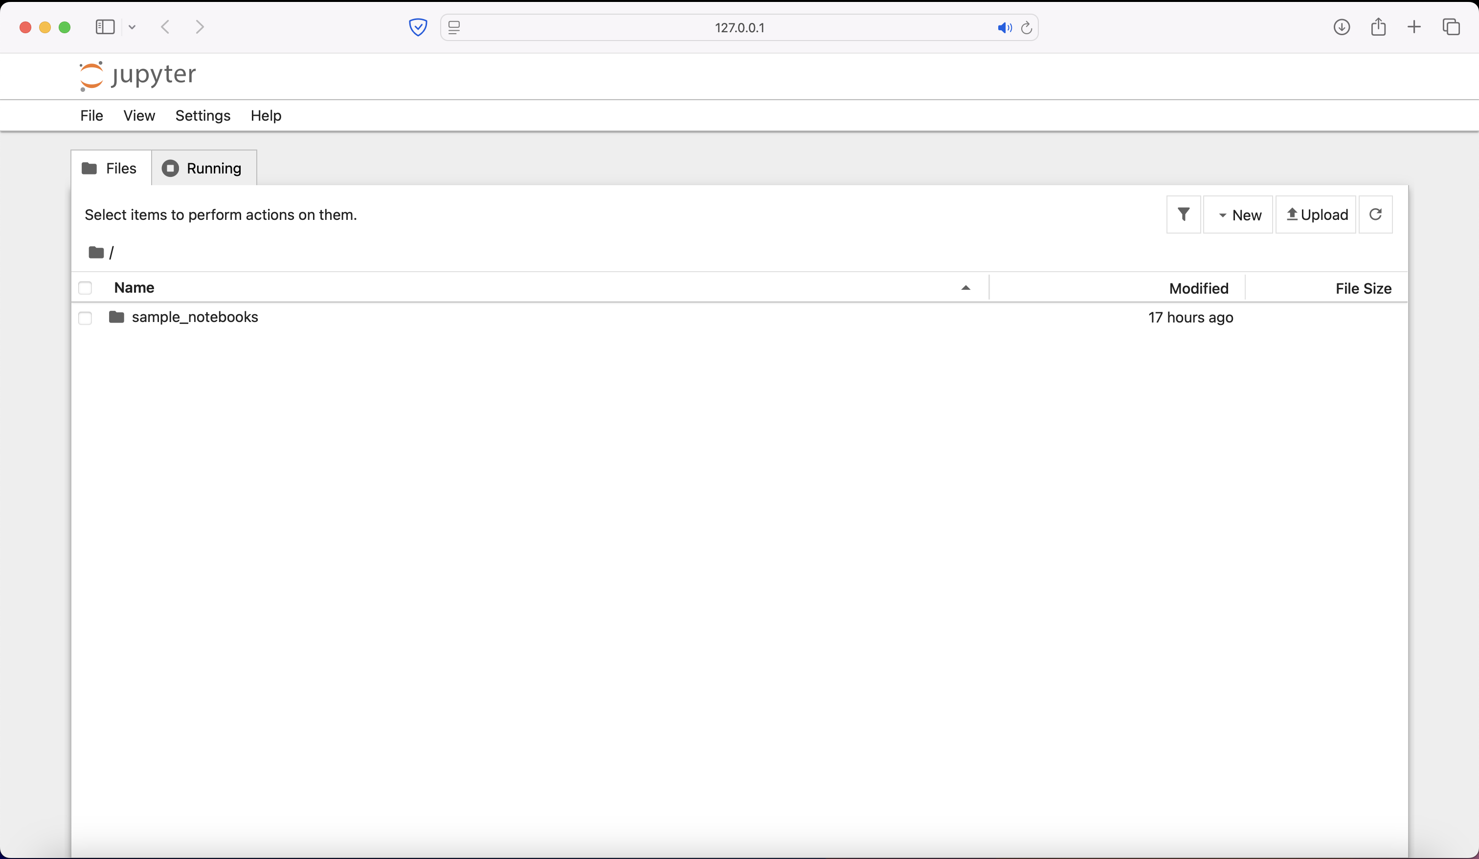Expand the sidebar options chevron

pos(132,27)
